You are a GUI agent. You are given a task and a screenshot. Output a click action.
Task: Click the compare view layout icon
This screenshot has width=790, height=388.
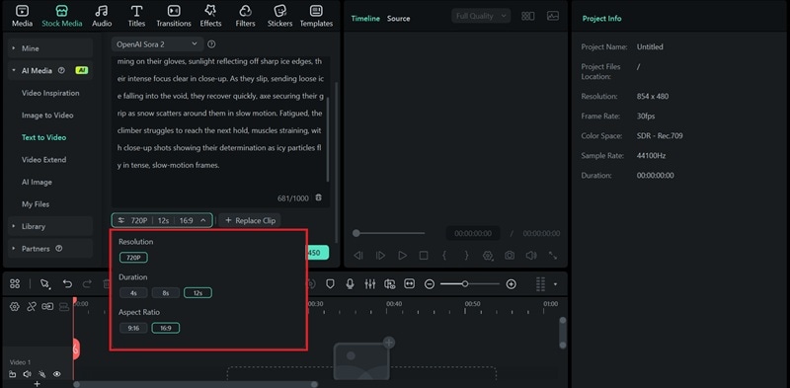[x=528, y=16]
